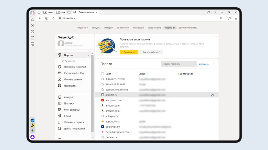Click the page reload icon
This screenshot has width=268, height=150.
point(53,18)
